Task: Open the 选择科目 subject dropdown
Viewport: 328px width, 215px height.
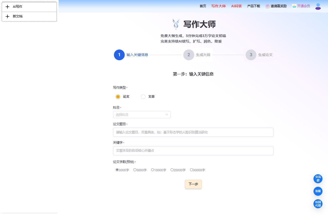Action: click(142, 115)
